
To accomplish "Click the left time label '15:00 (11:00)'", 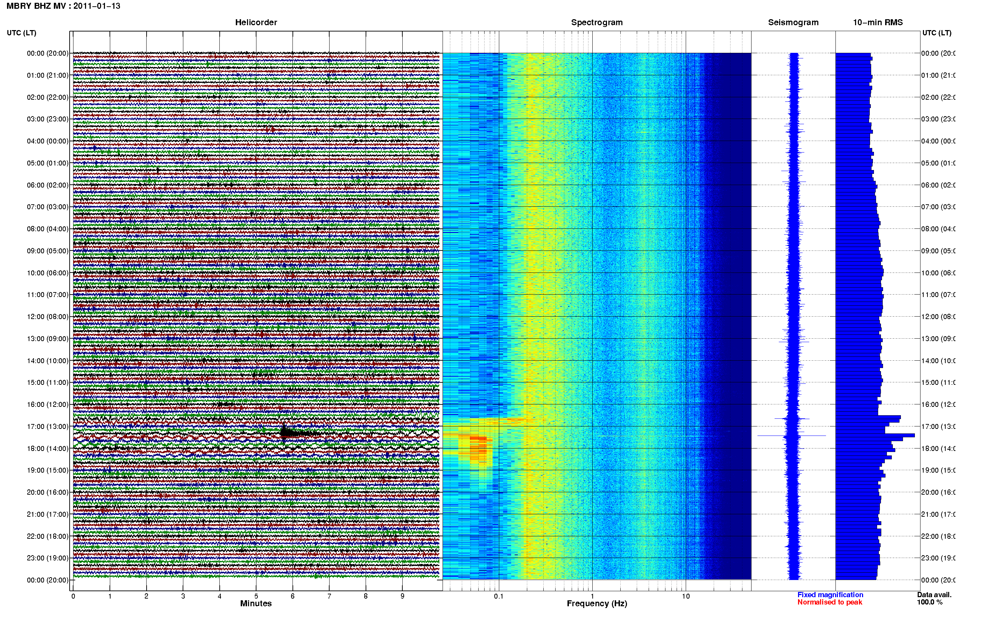I will tap(48, 382).
